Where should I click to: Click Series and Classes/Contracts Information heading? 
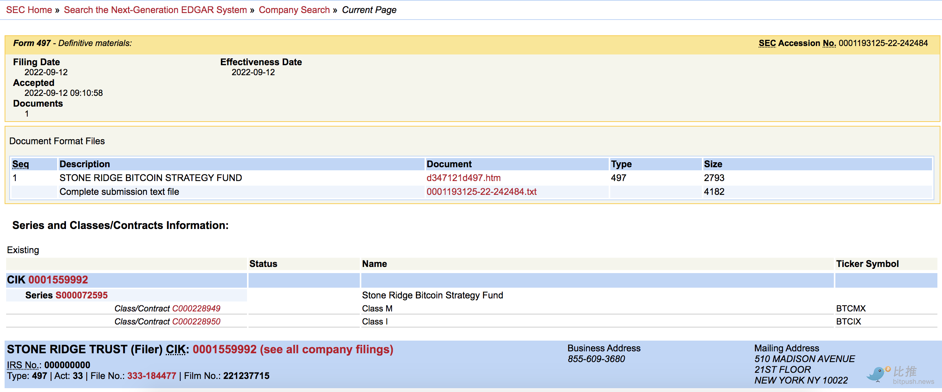120,226
